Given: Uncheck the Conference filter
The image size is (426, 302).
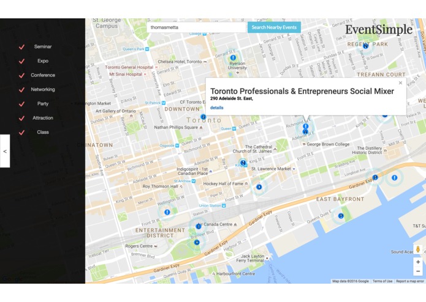Looking at the screenshot, I should pyautogui.click(x=21, y=76).
